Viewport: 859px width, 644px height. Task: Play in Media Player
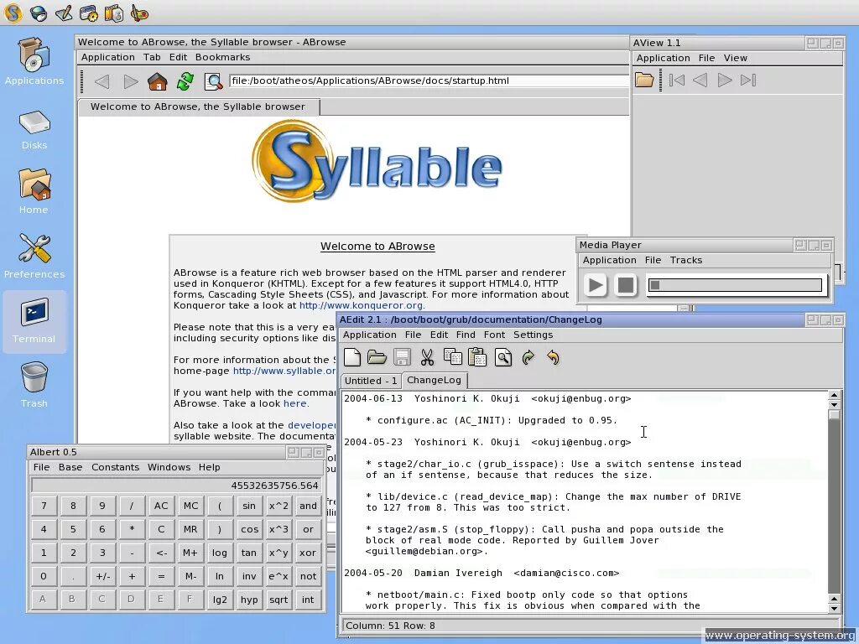tap(595, 285)
